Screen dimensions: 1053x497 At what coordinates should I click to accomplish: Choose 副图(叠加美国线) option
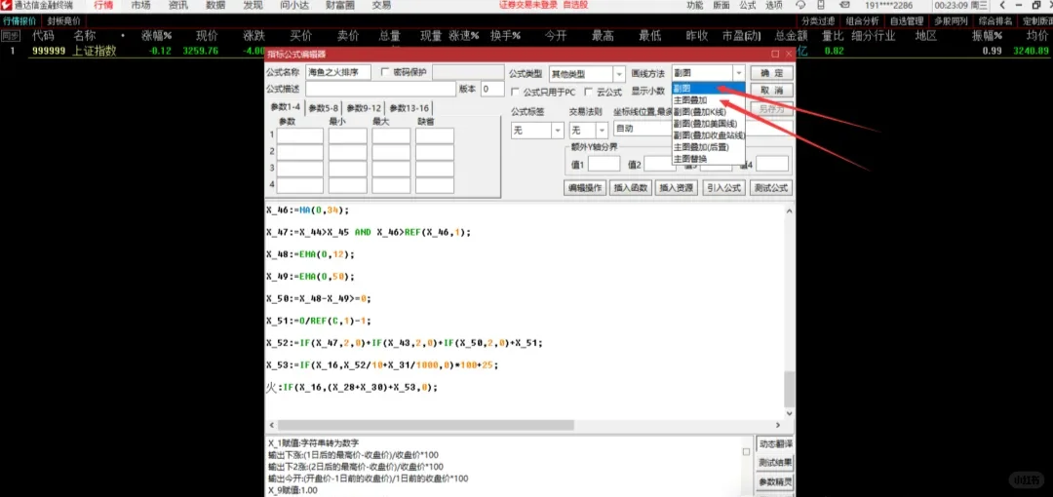tap(708, 124)
